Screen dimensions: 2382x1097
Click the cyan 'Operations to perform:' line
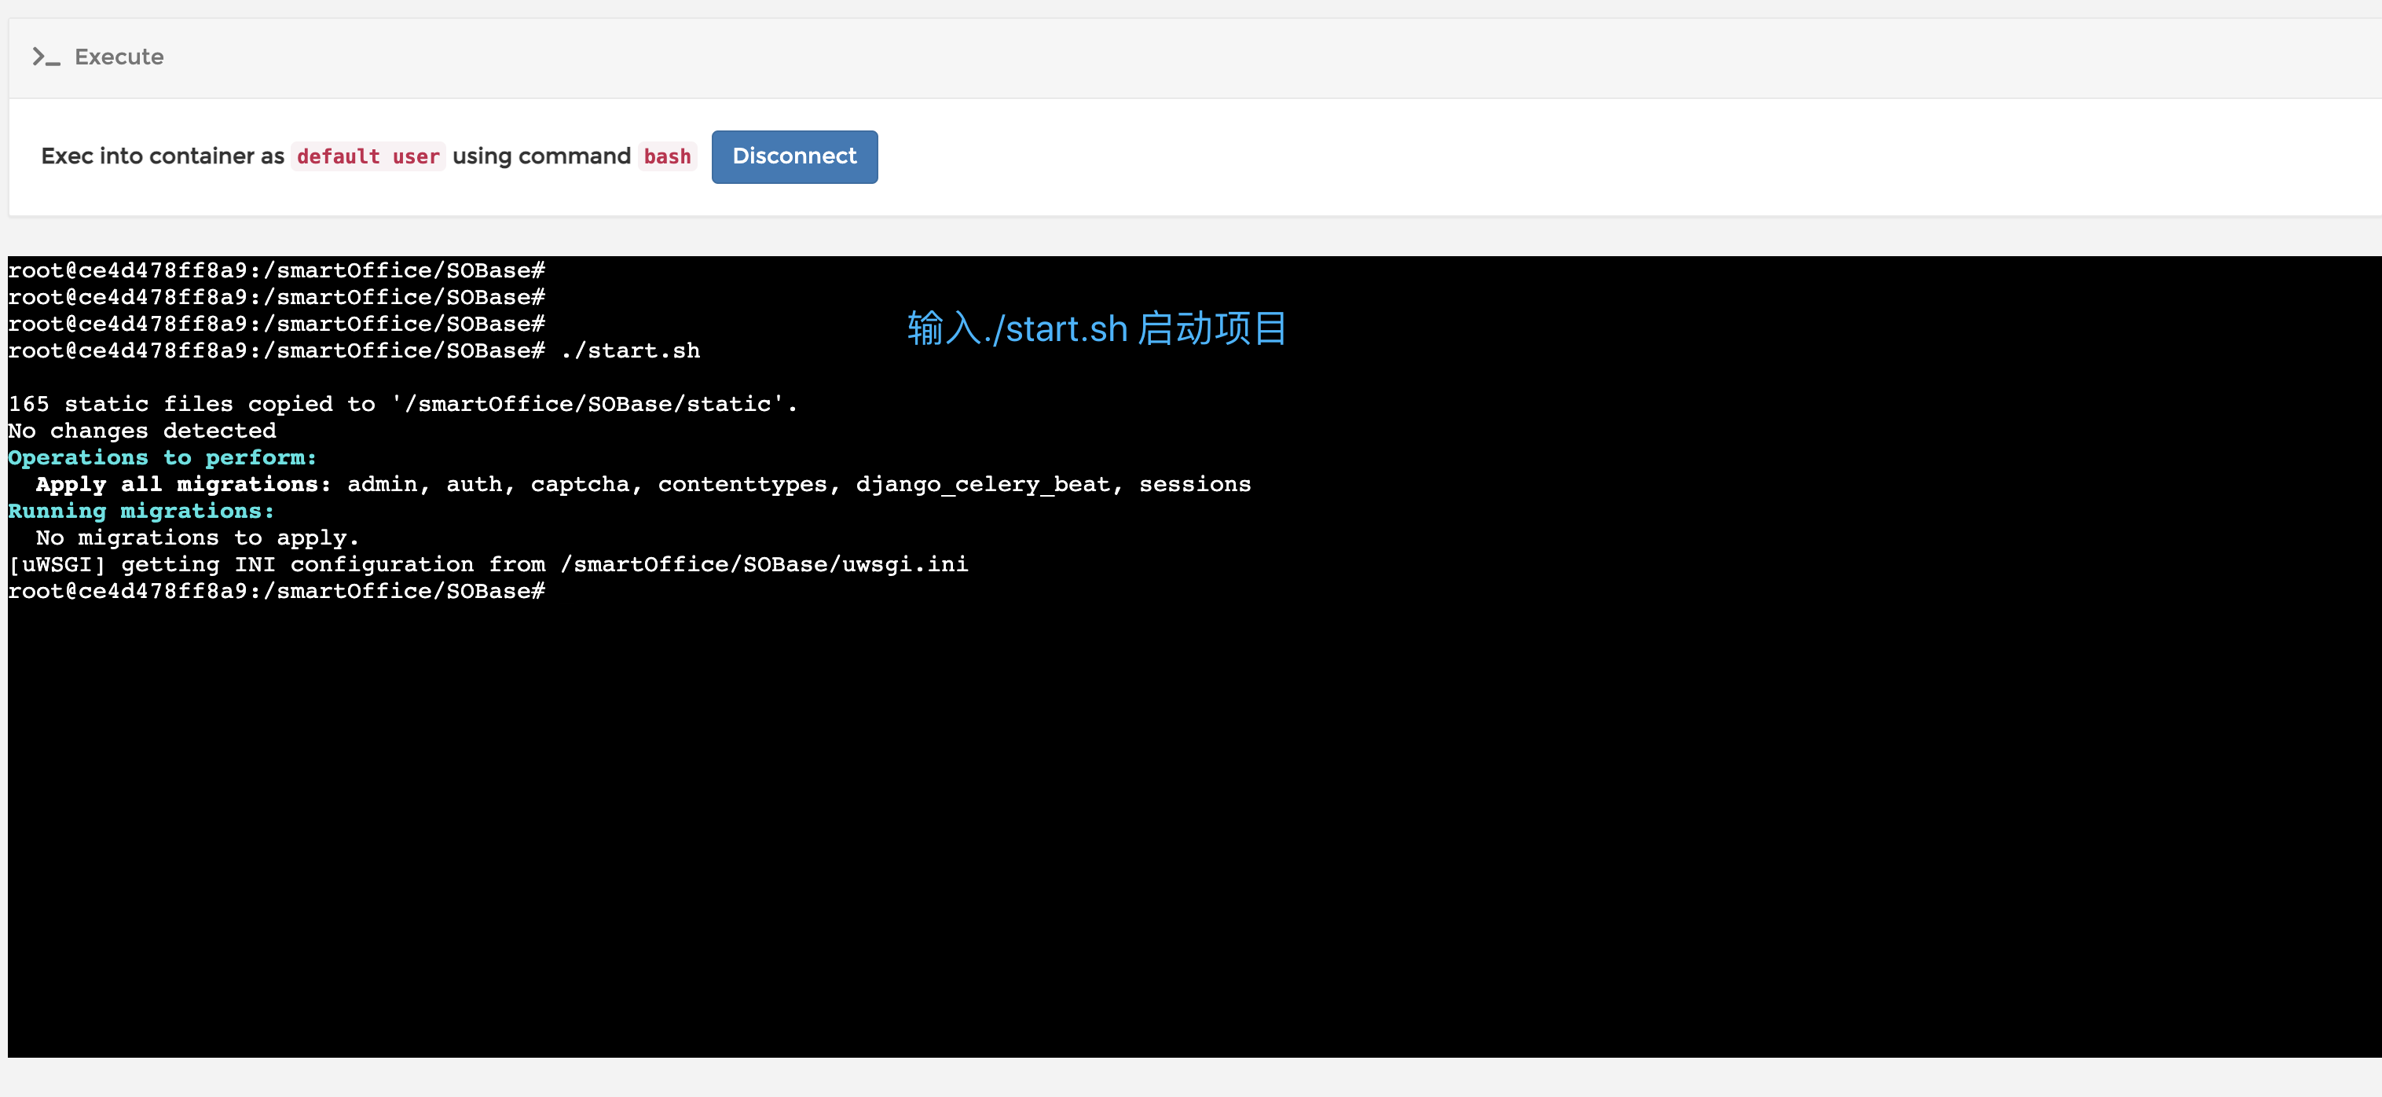point(162,458)
